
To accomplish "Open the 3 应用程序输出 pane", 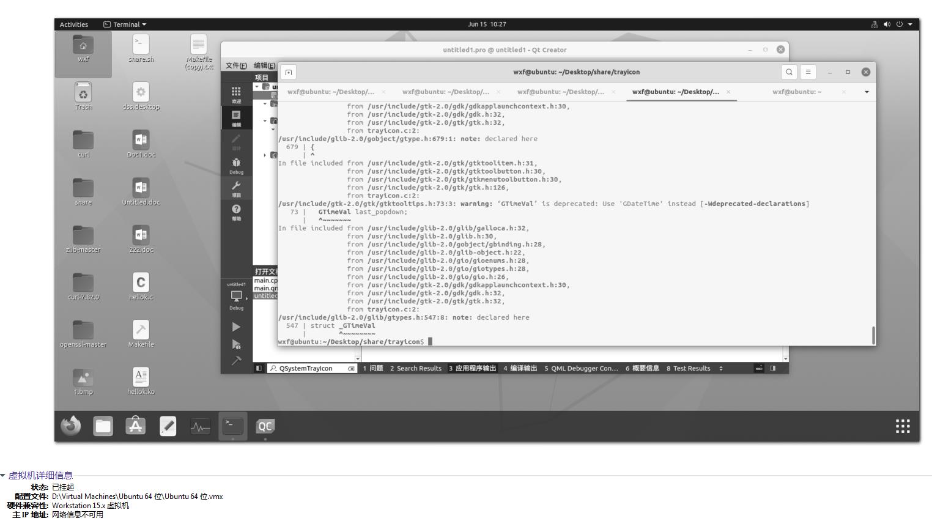I will [x=473, y=368].
